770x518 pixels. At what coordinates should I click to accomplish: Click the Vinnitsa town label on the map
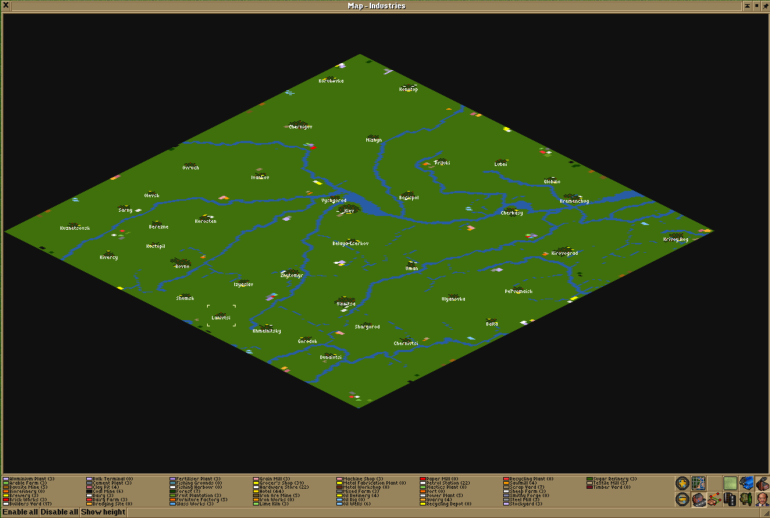click(346, 304)
